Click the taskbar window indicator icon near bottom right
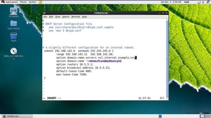The height and width of the screenshot is (118, 211). 160,116
